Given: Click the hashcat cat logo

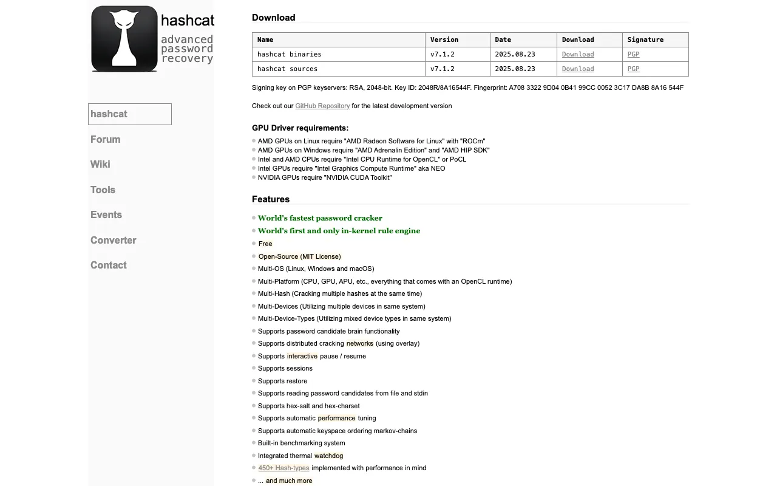Looking at the screenshot, I should tap(124, 38).
